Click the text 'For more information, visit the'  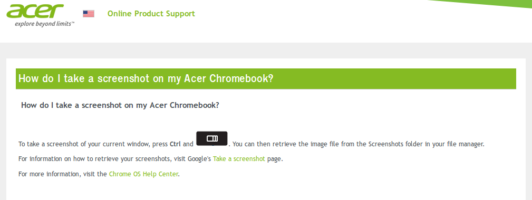(63, 174)
